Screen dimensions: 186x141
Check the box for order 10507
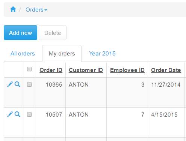point(29,114)
